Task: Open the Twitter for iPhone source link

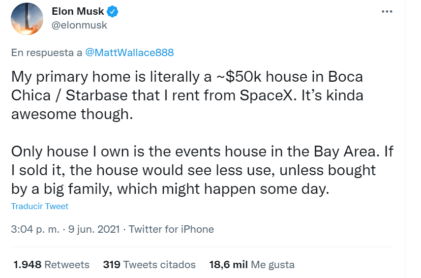Action: click(171, 229)
